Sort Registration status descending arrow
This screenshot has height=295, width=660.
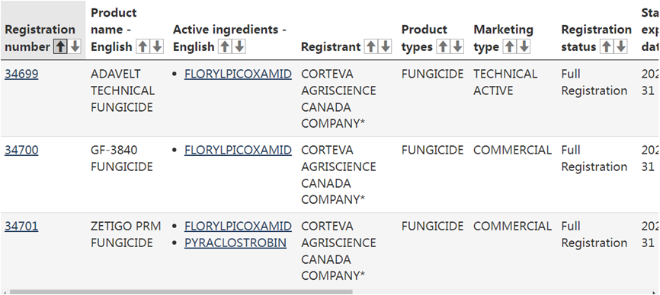(620, 46)
